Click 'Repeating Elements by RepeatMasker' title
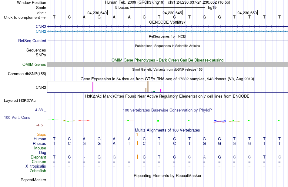The image size is (288, 187). (x=167, y=175)
